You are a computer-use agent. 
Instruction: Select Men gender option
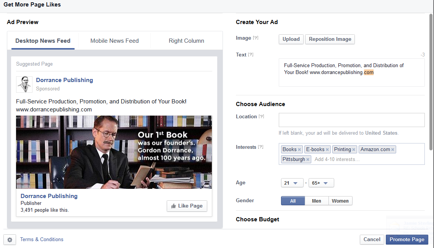pos(317,201)
